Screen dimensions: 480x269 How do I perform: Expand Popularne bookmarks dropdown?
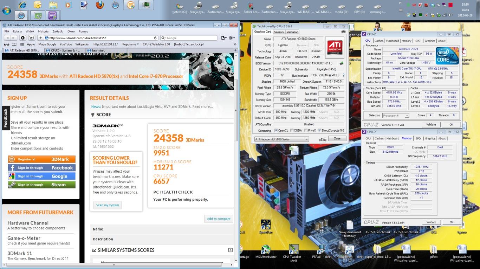[130, 44]
